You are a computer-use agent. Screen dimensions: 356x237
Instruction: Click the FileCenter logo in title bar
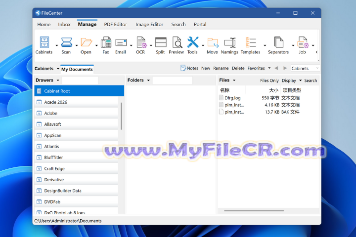click(38, 13)
